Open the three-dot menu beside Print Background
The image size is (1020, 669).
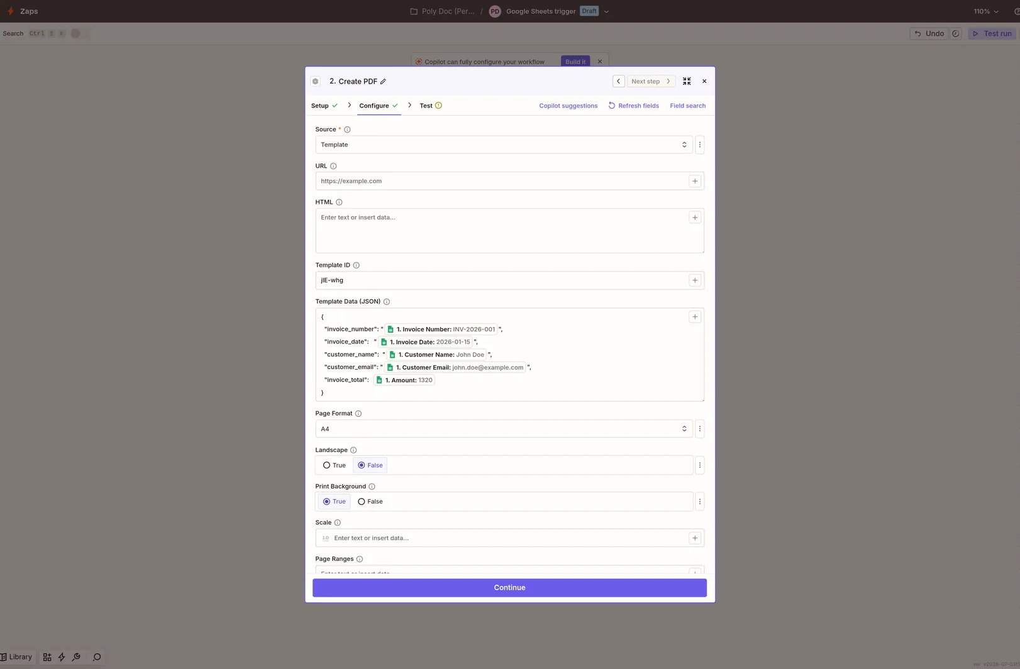point(700,502)
